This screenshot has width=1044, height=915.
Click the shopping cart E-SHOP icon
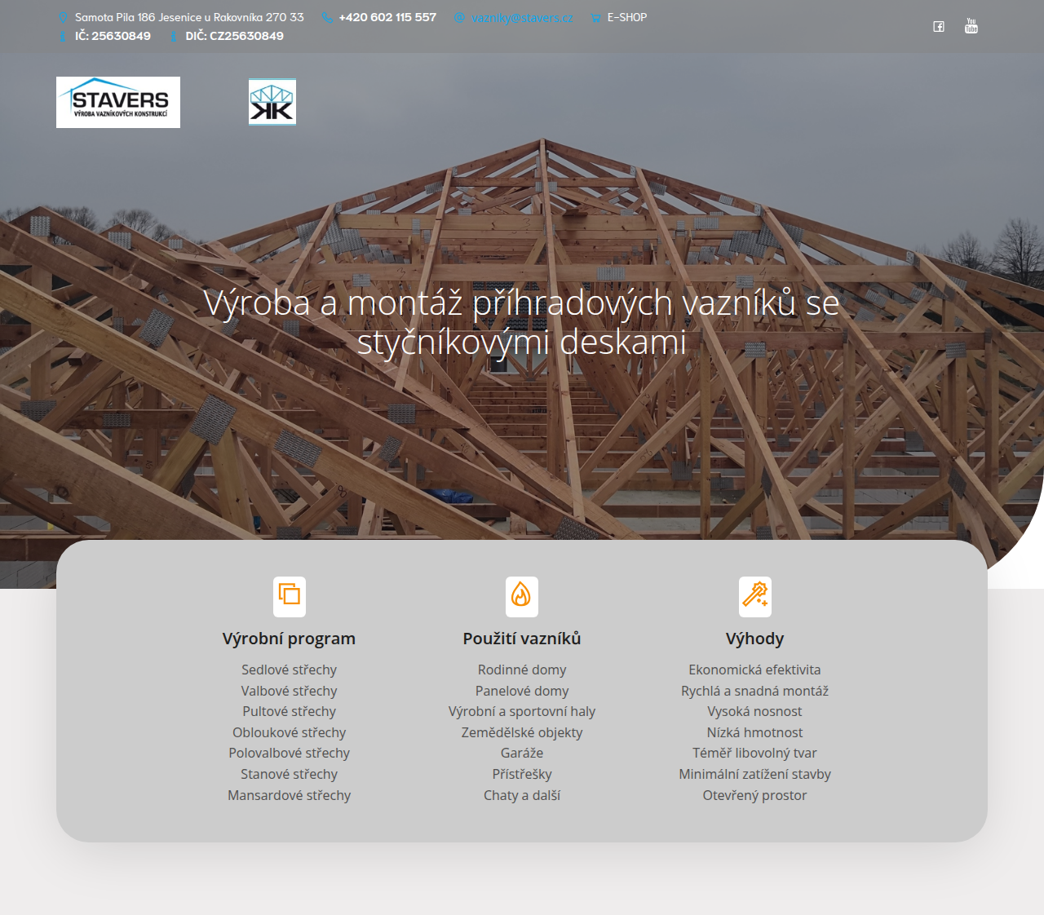tap(595, 18)
